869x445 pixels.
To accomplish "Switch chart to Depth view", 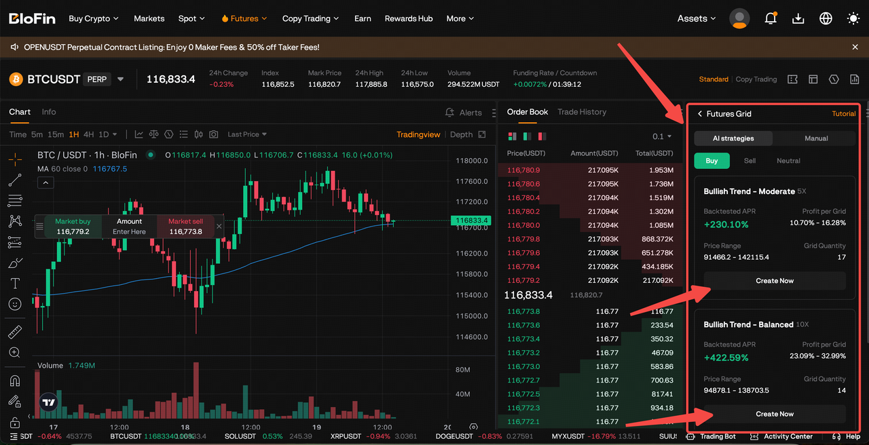I will [x=461, y=134].
